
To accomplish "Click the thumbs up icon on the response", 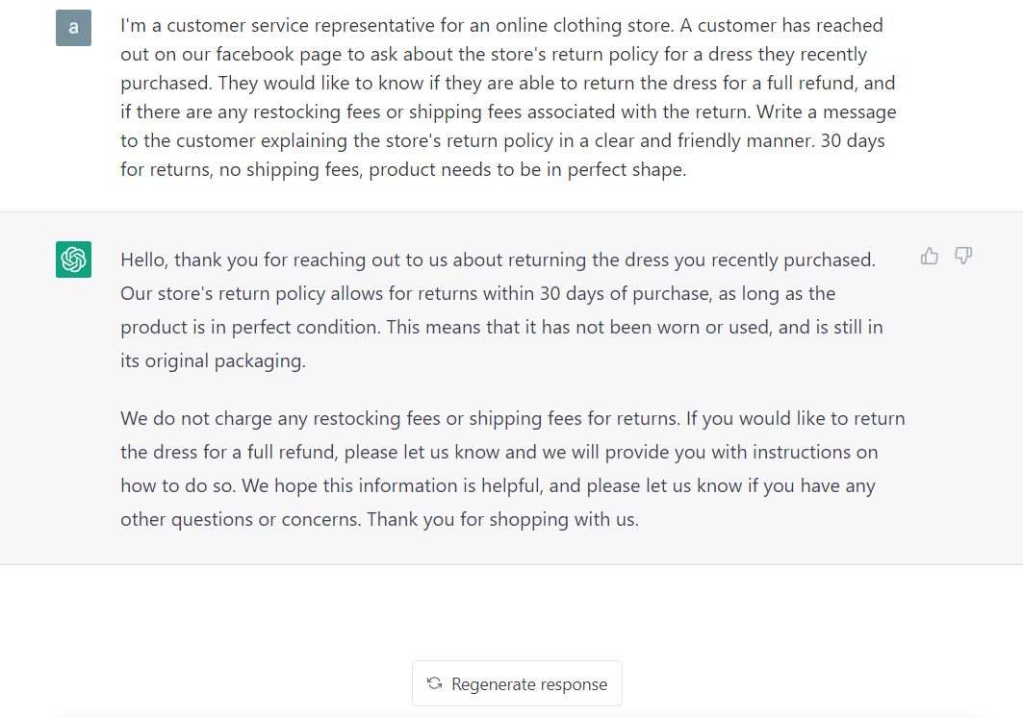I will tap(929, 256).
